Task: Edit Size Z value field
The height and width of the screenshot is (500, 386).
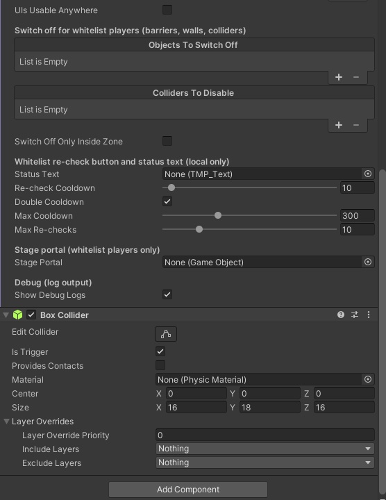Action: (344, 407)
